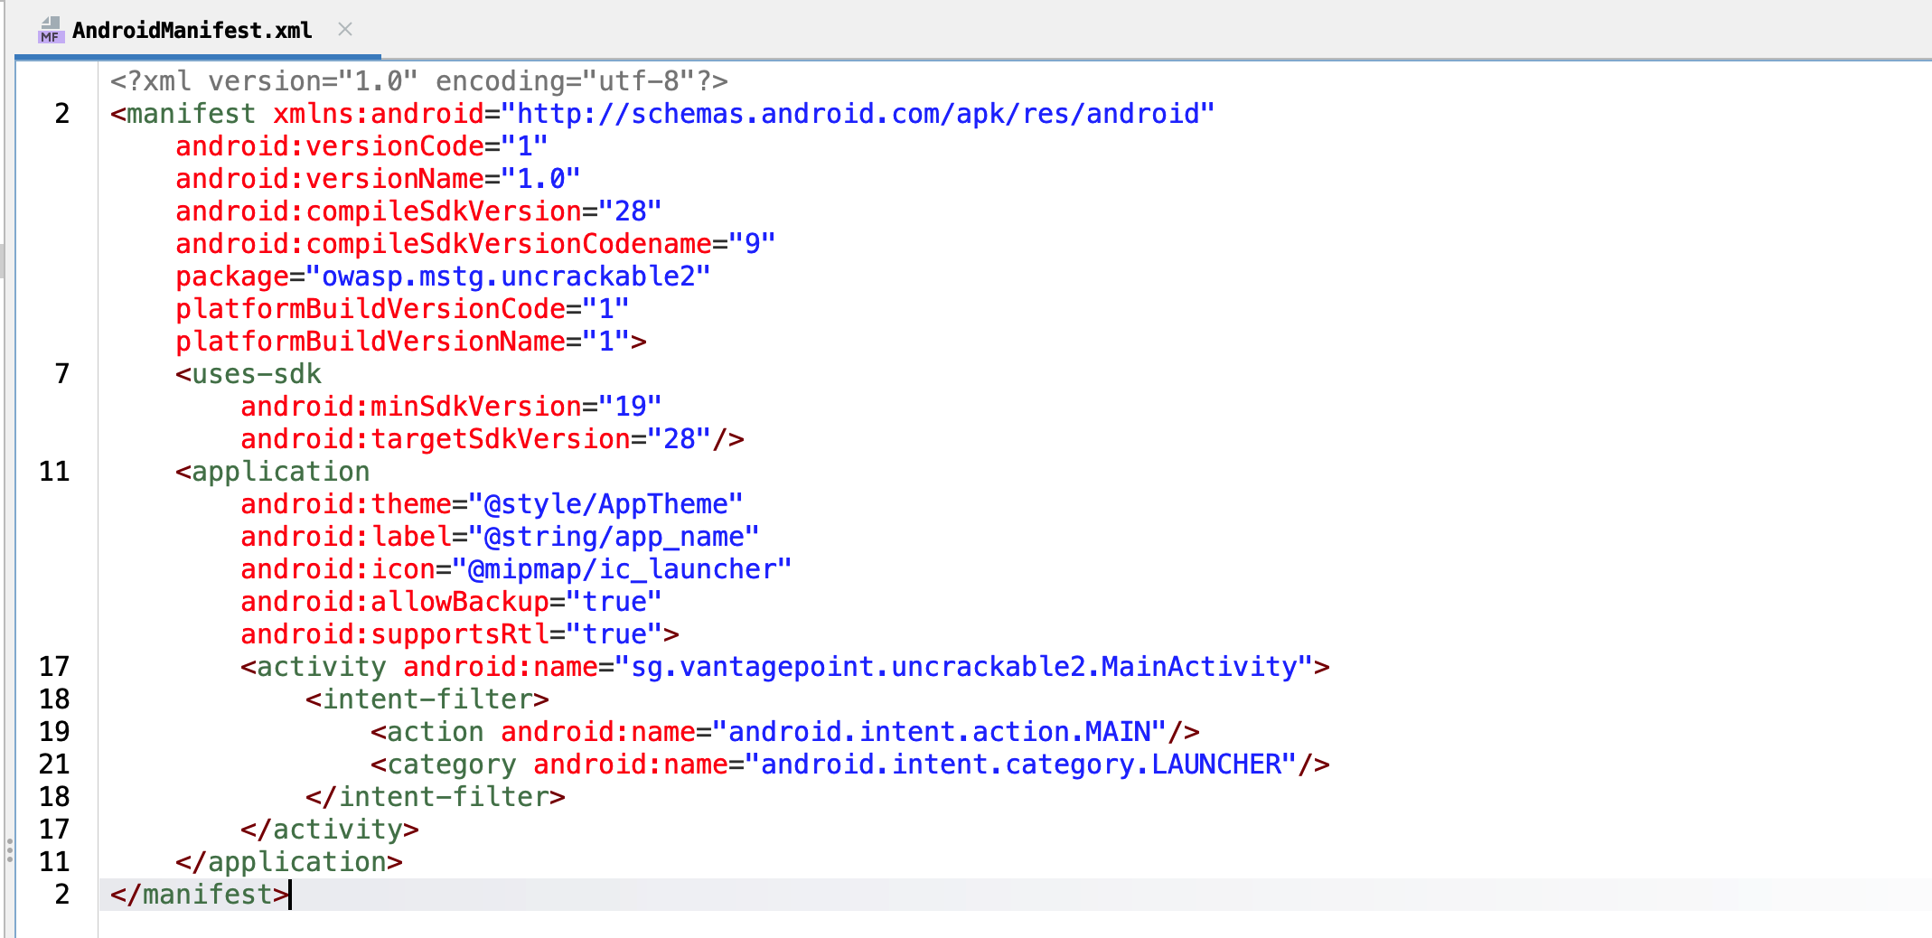Click android:compileSdkVersion="28" attribute
Viewport: 1932px width, 938px height.
(418, 211)
